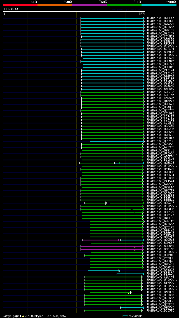Click the 577 end position label

(x=141, y=14)
